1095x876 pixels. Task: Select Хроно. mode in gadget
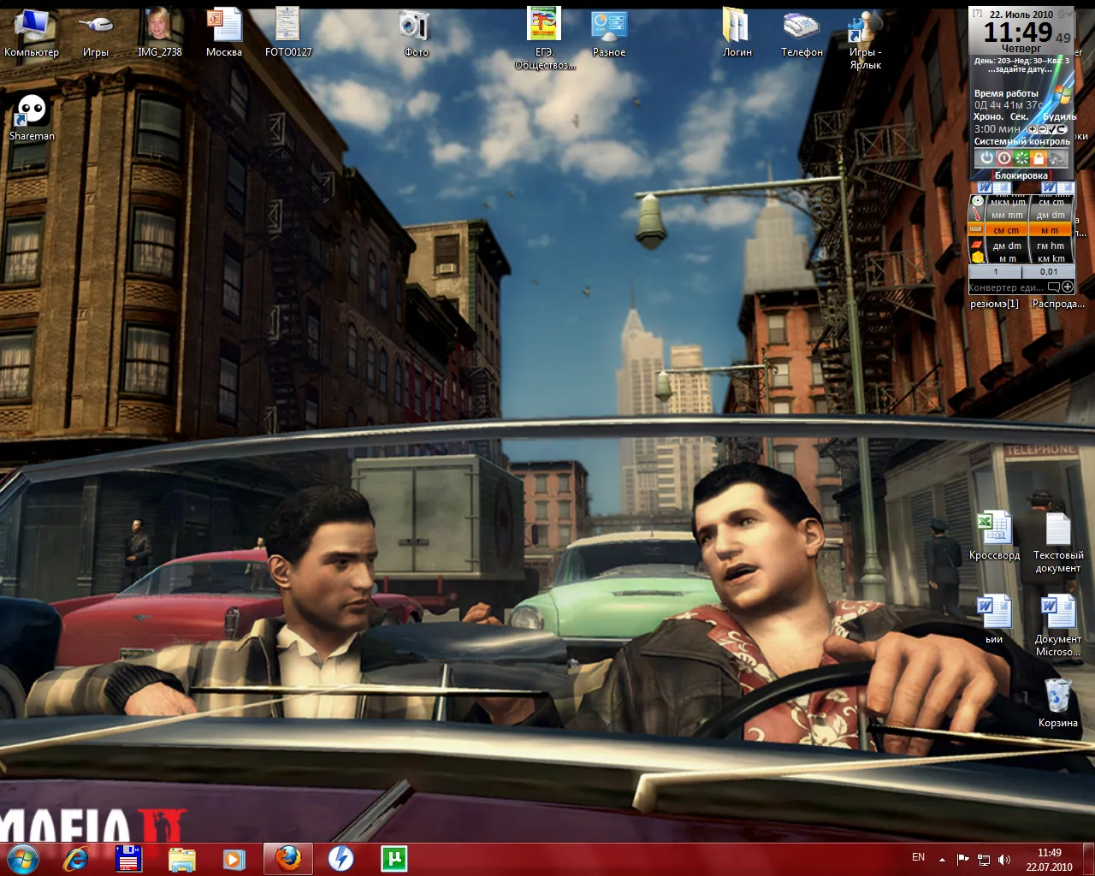click(x=989, y=116)
